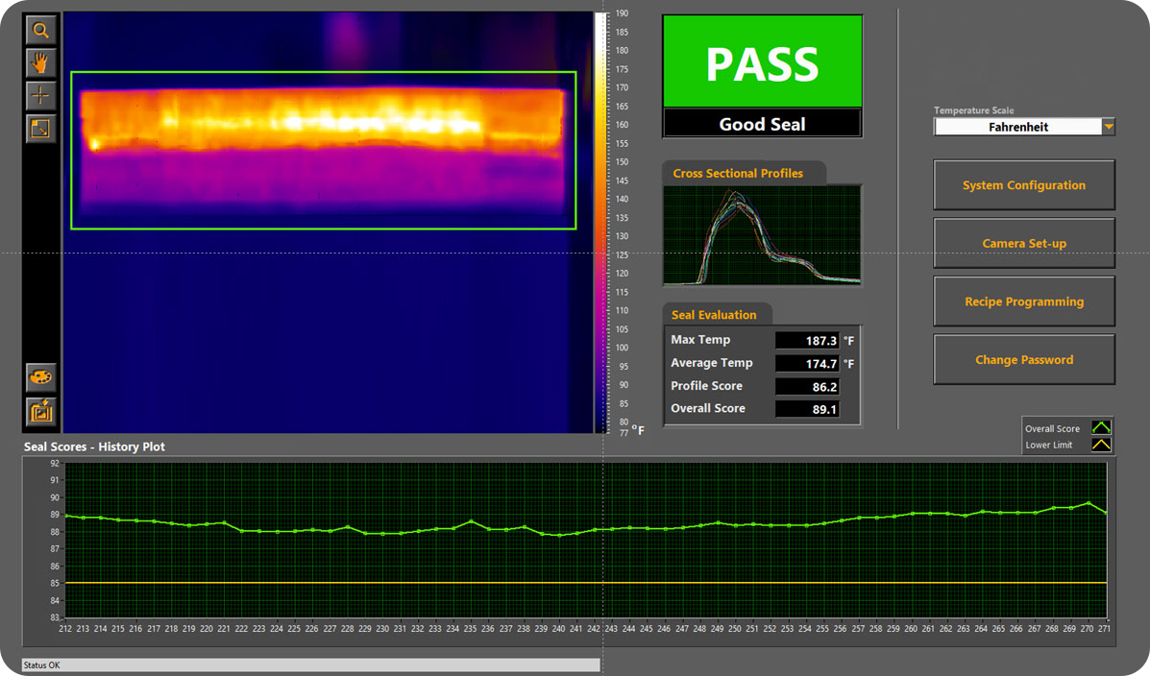Choose the crosshair cursor tool

[40, 96]
